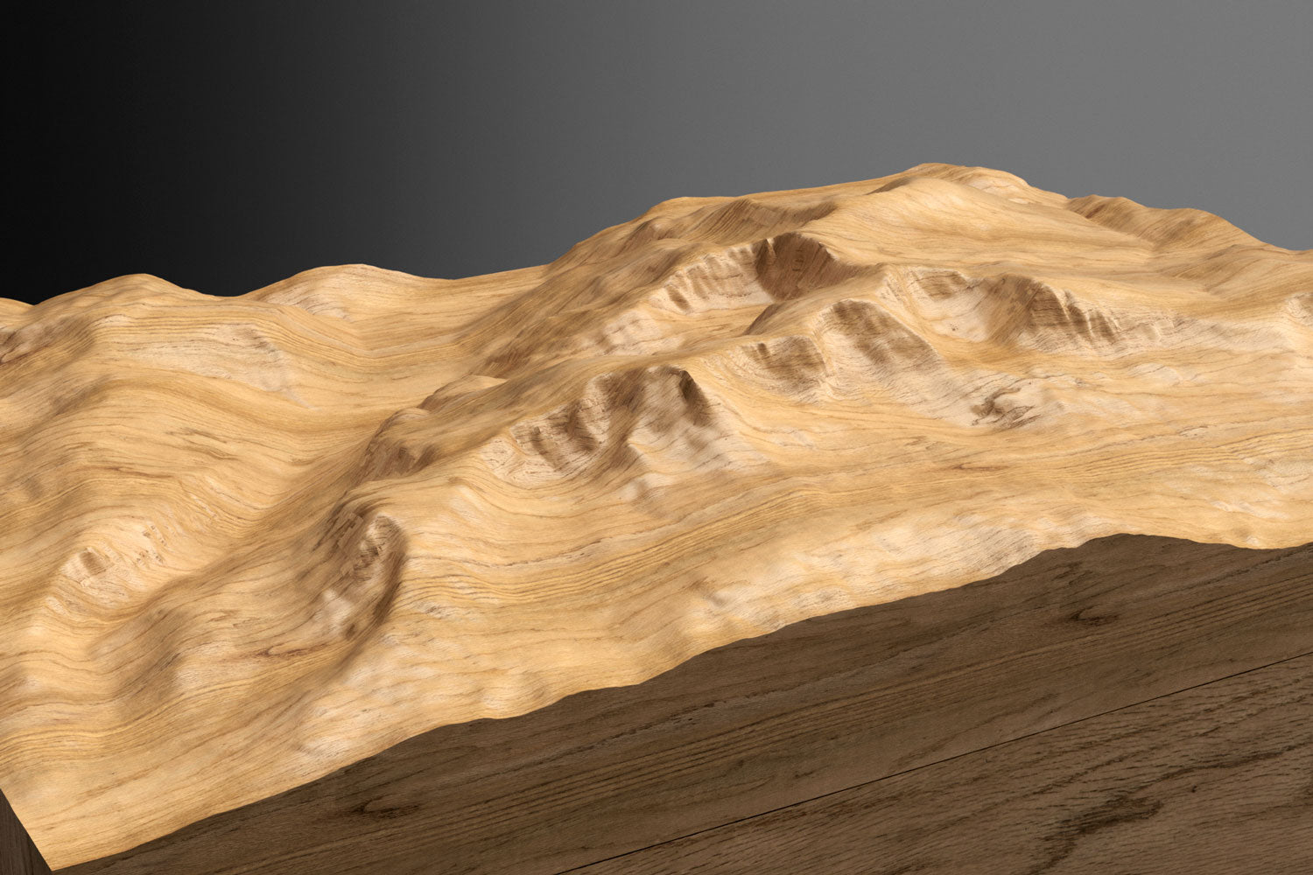Select the dark gradient background at top-left
Viewport: 1313px width, 875px height.
coord(131,105)
